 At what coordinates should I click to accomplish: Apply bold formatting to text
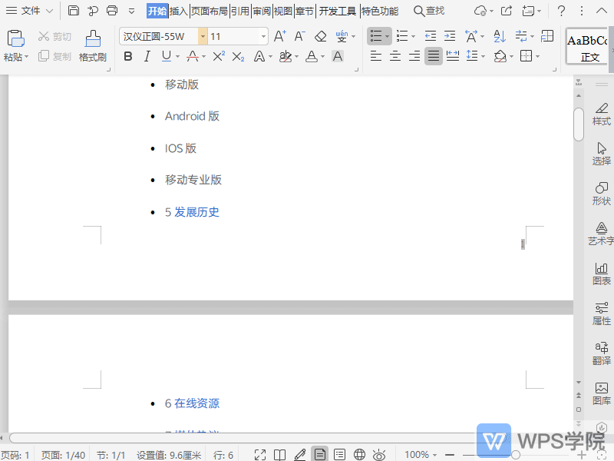pos(128,56)
